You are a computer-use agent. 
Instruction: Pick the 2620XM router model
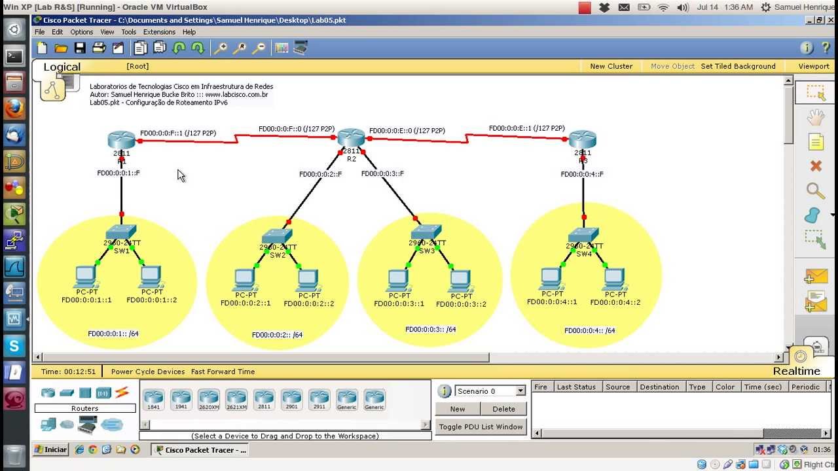208,399
